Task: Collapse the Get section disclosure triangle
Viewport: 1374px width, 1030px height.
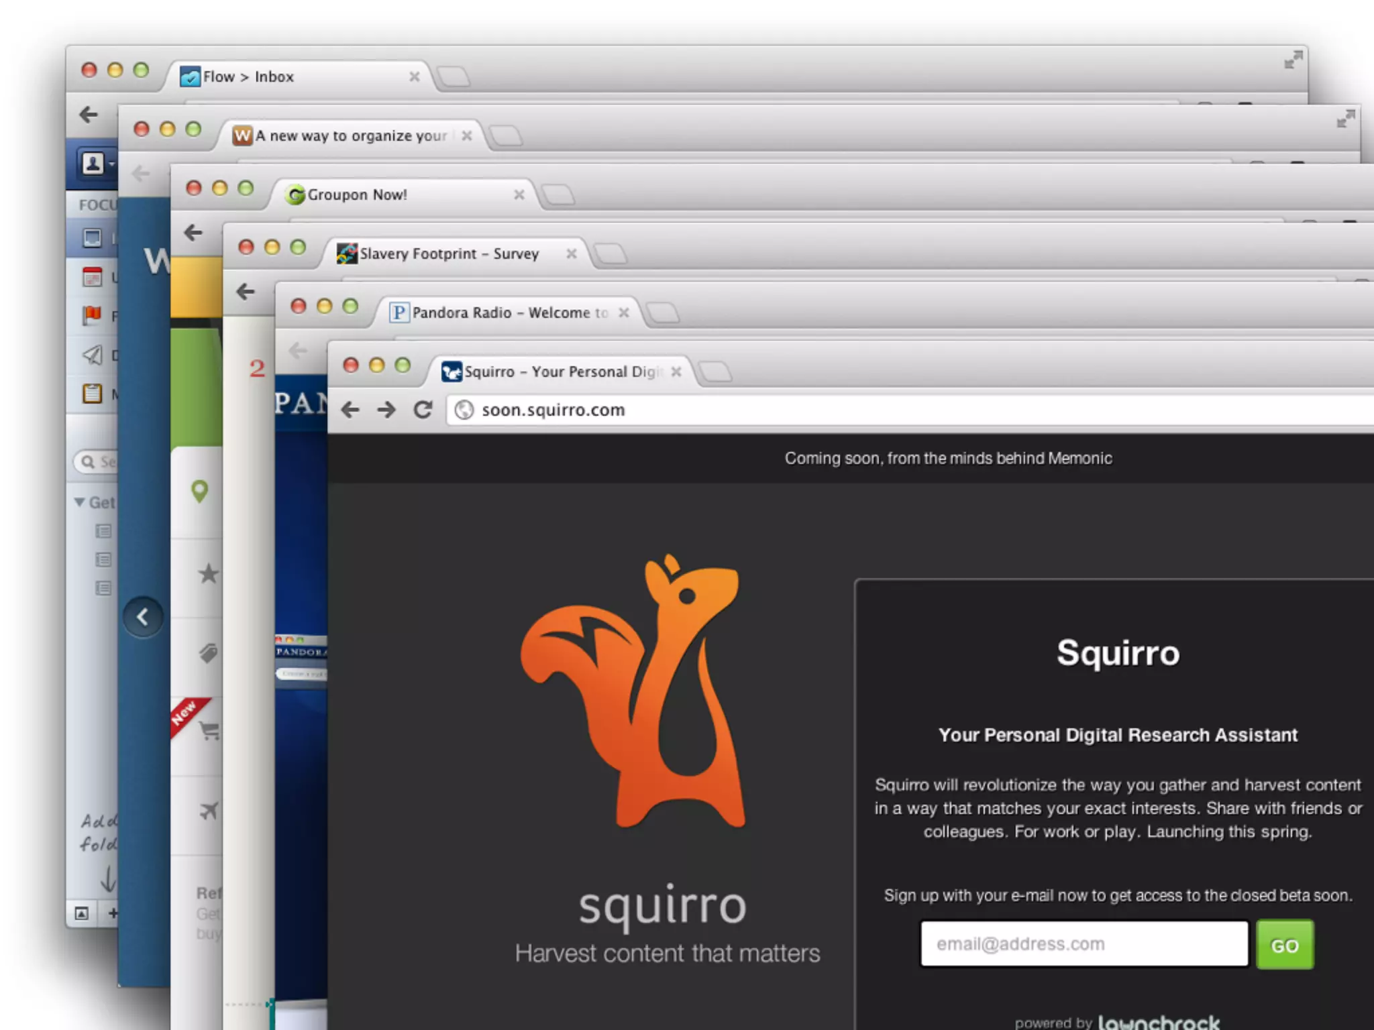Action: point(79,502)
